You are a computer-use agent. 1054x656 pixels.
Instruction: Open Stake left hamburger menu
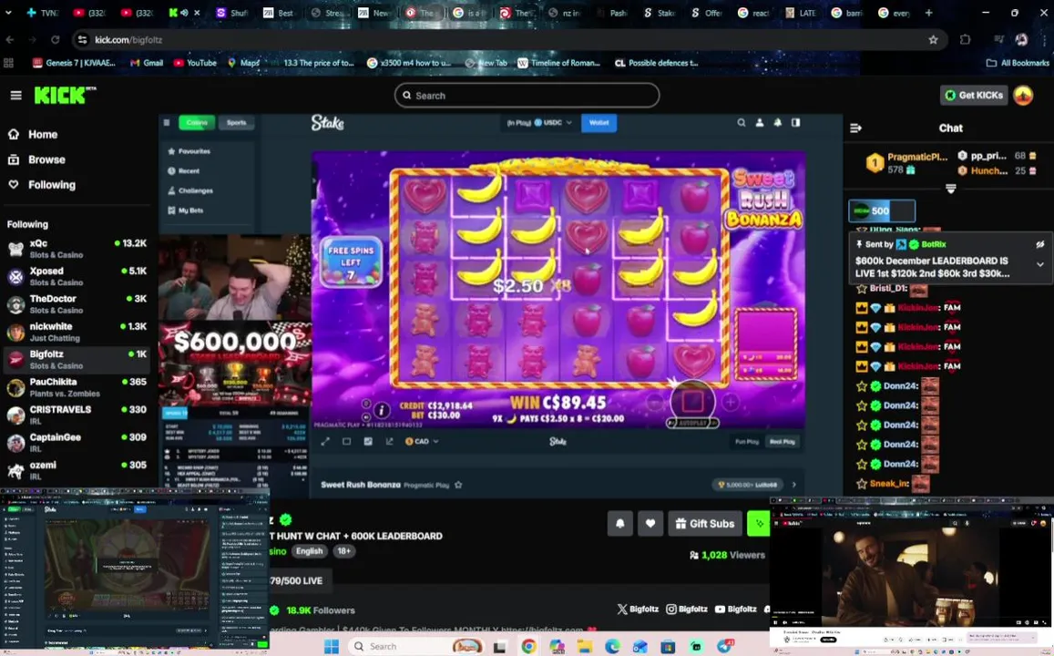167,123
